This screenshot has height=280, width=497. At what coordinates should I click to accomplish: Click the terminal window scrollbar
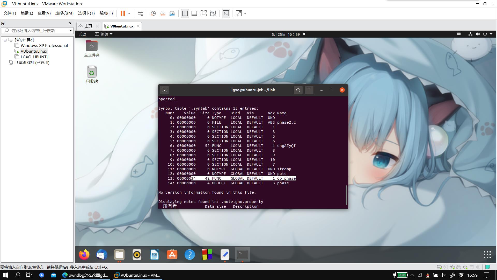click(347, 195)
